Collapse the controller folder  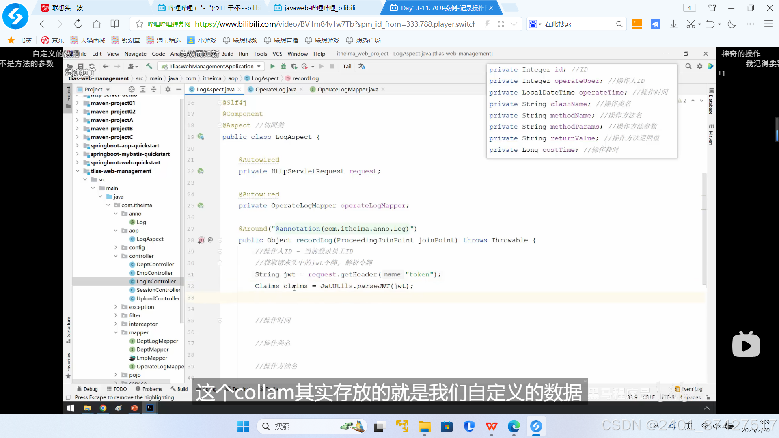[116, 256]
